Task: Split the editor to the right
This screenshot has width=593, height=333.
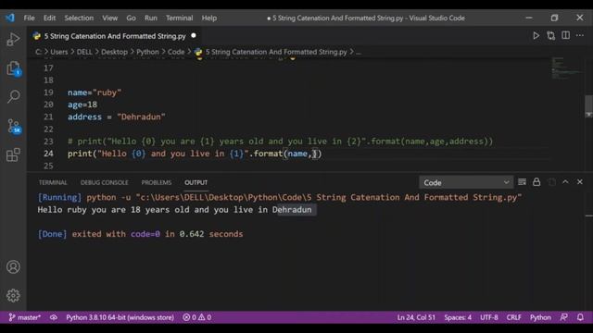Action: pyautogui.click(x=565, y=35)
